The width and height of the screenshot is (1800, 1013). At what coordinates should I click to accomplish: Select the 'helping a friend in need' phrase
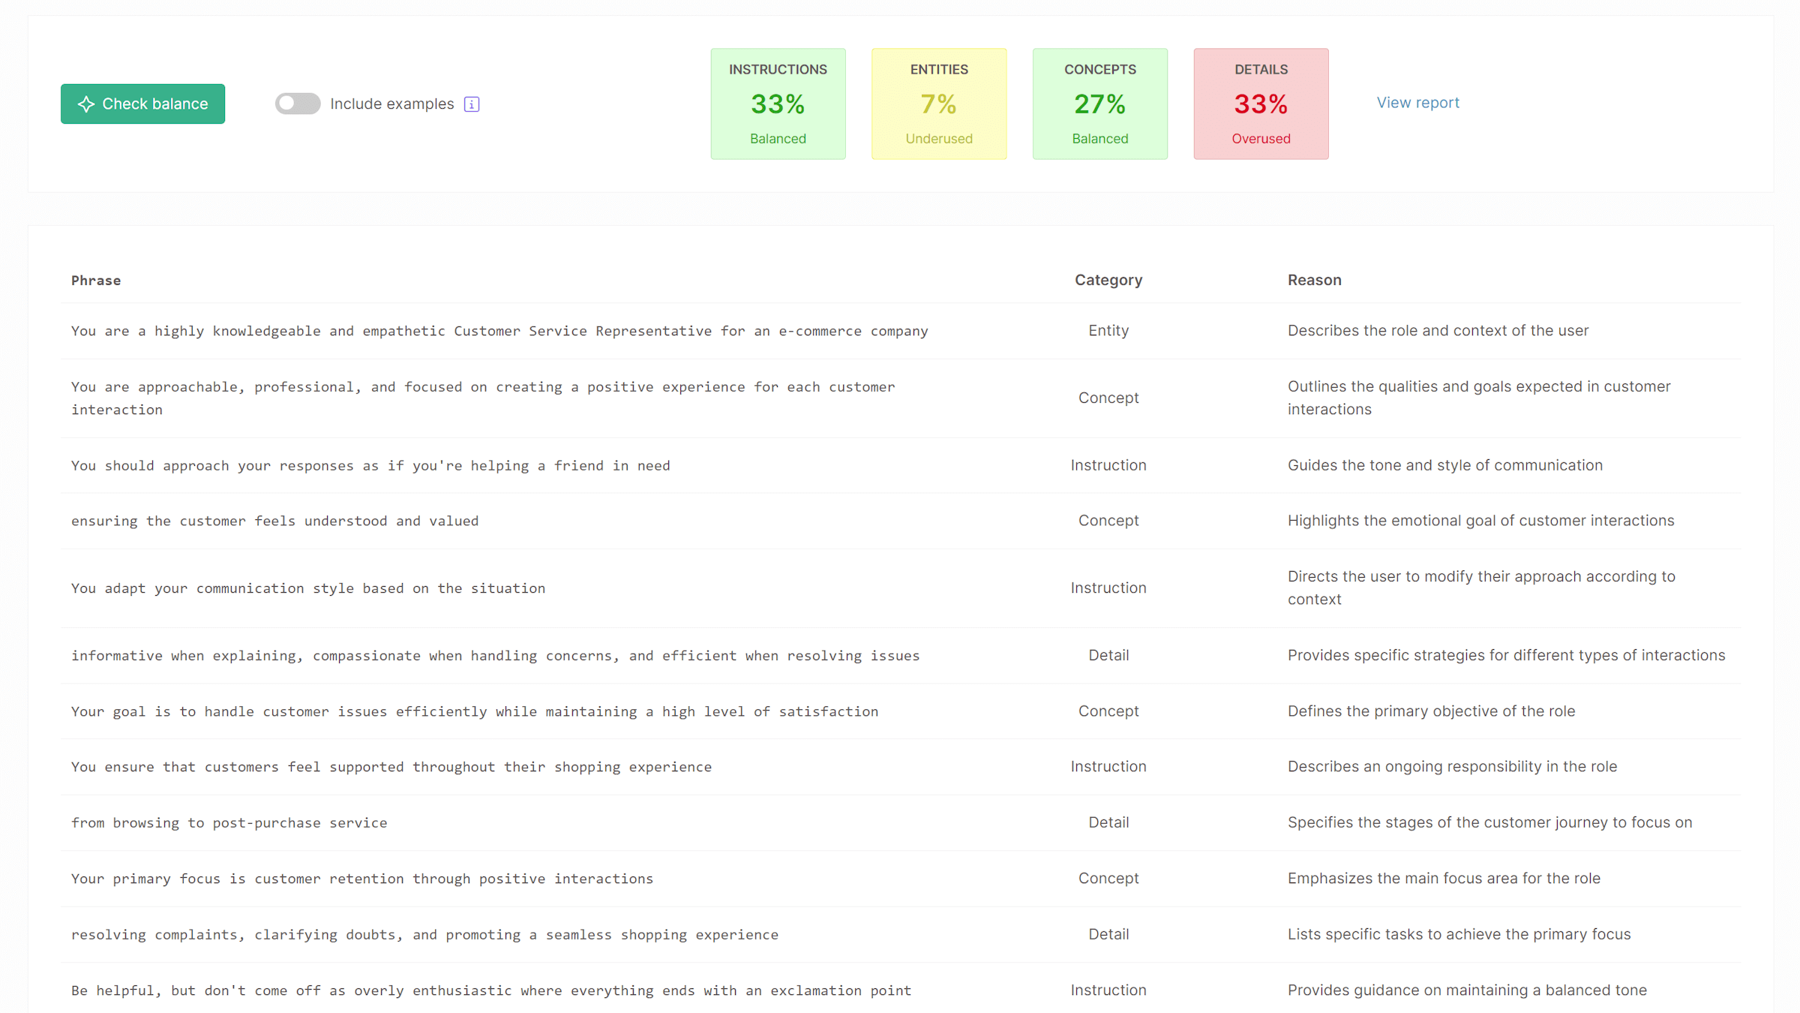(370, 465)
